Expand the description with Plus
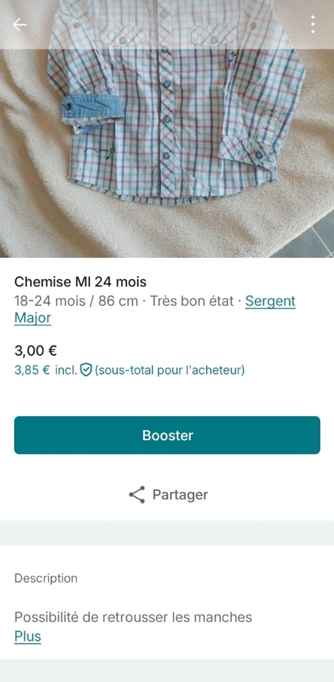The height and width of the screenshot is (682, 334). click(28, 637)
